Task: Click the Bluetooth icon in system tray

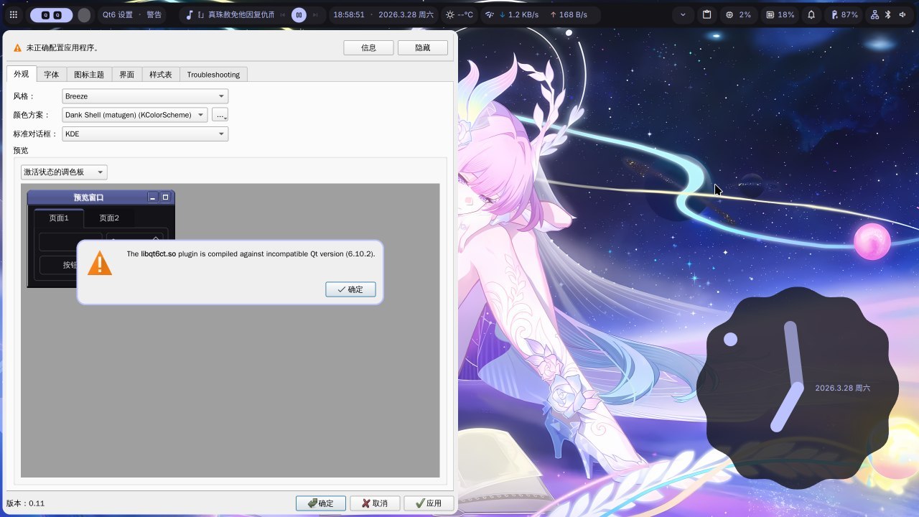Action: coord(887,14)
